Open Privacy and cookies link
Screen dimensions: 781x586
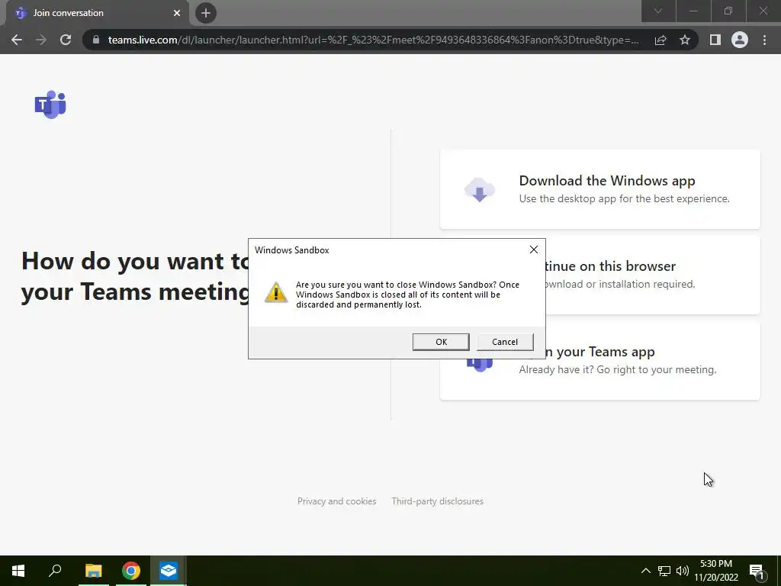pos(336,501)
